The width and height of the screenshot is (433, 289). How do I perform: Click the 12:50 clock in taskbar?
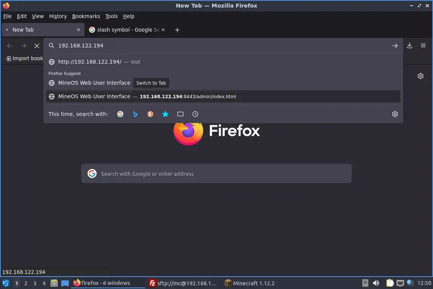424,283
